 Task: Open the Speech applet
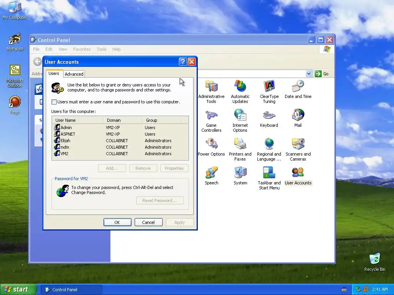point(211,176)
